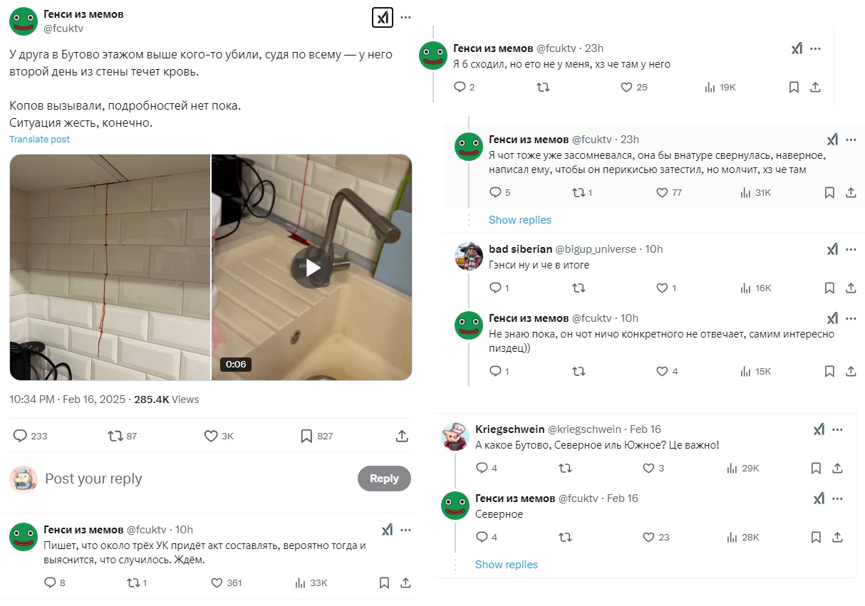
Task: Open more options on the Kriegschwein reply
Action: (x=838, y=429)
